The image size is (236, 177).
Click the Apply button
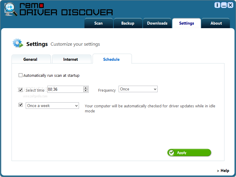pos(189,153)
